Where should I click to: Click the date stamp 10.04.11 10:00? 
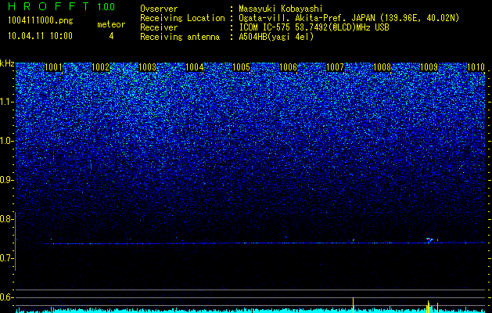pos(40,36)
